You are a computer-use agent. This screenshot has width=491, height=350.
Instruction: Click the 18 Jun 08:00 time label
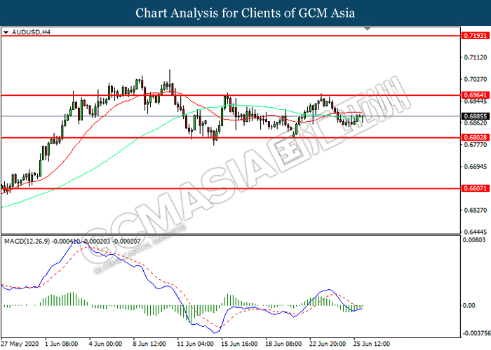pos(283,344)
